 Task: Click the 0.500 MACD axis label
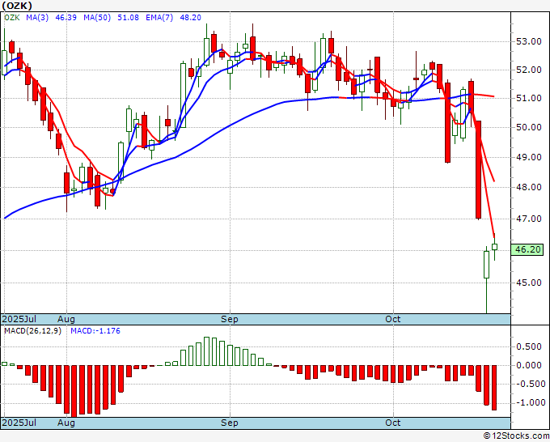point(529,346)
